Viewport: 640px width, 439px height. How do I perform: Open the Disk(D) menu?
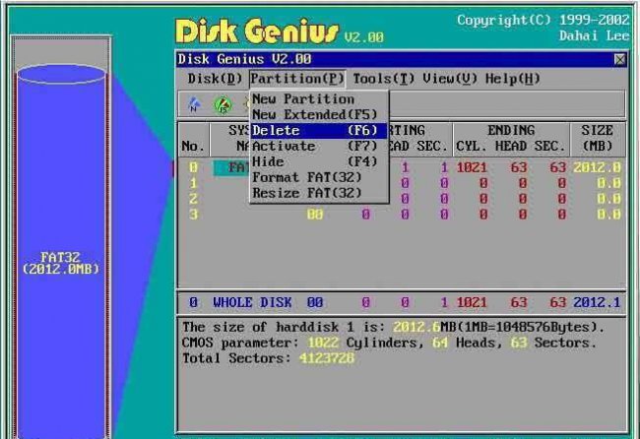click(x=215, y=79)
